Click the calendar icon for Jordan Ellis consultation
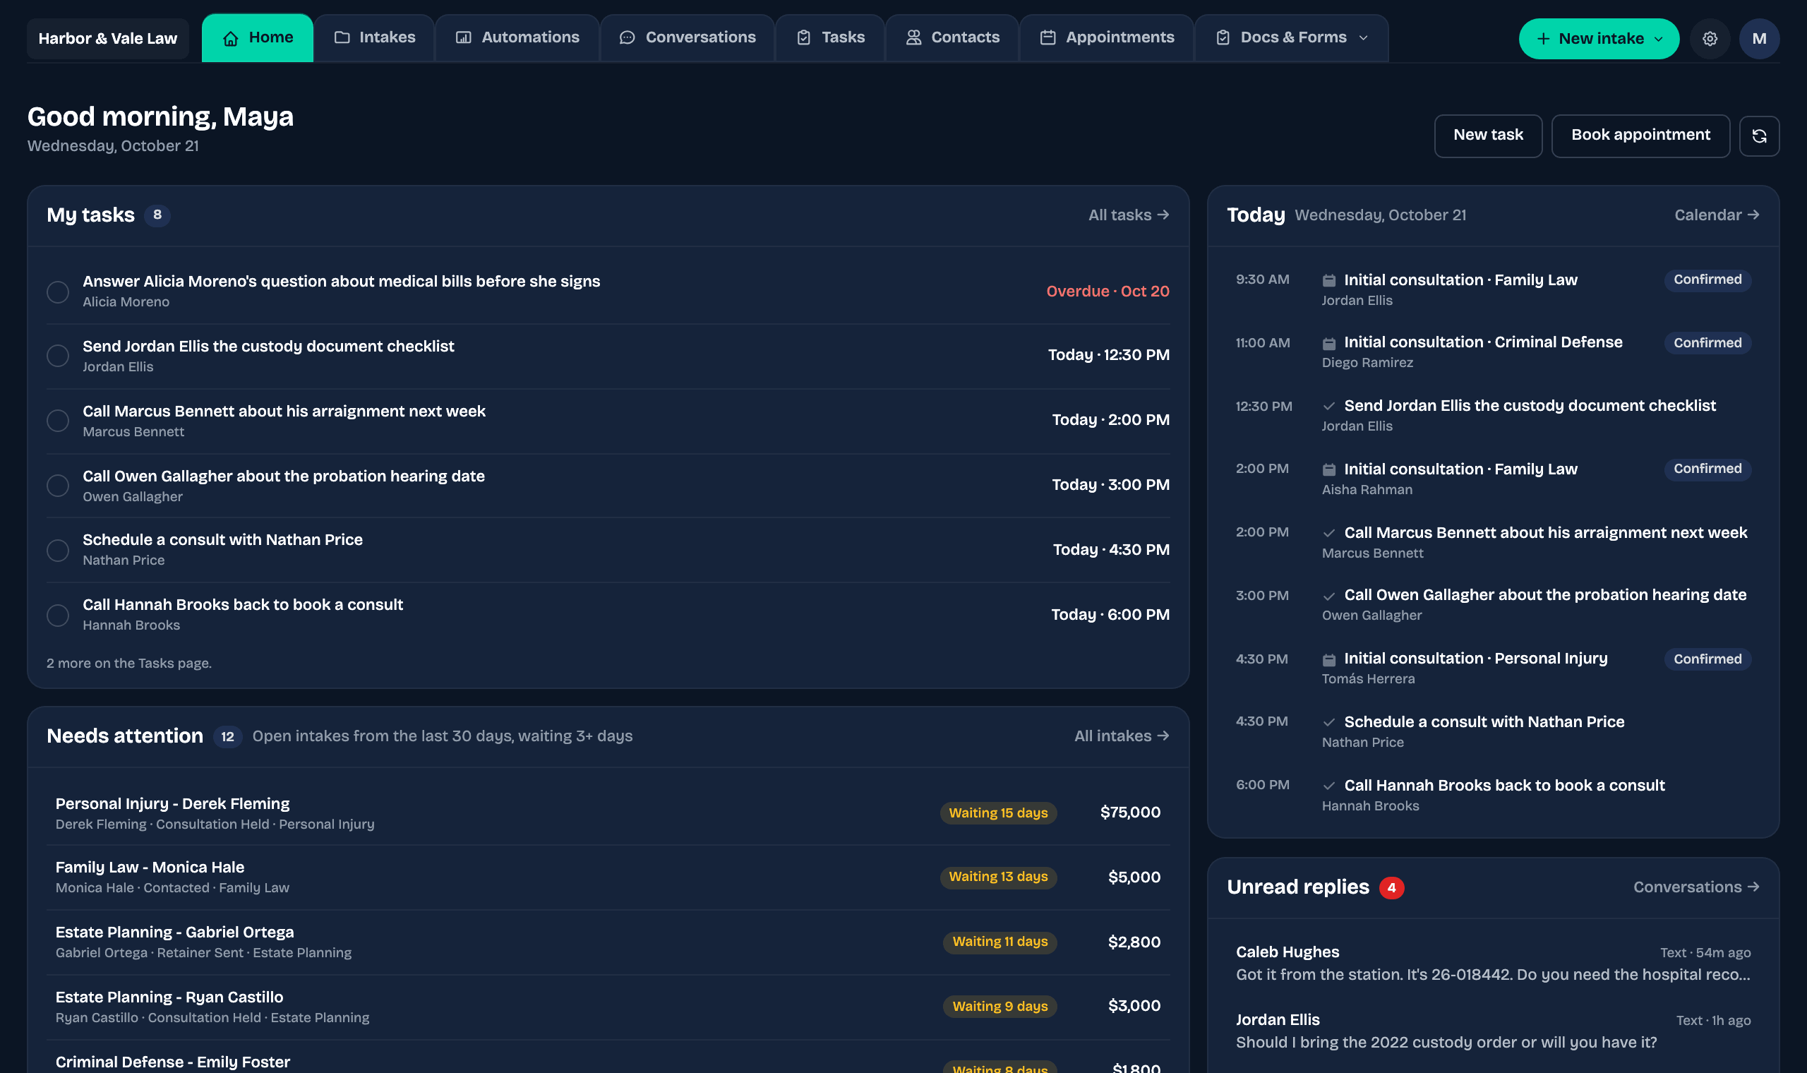 (1328, 280)
